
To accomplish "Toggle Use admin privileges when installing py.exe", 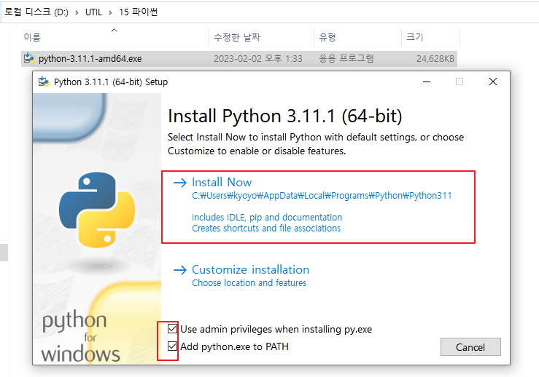I will [172, 329].
